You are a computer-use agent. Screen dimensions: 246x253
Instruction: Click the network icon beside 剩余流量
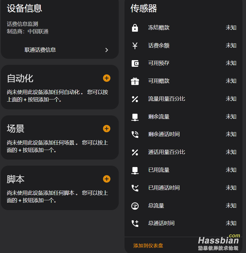(135, 117)
